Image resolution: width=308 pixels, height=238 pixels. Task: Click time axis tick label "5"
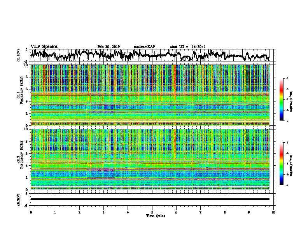(x=152, y=212)
